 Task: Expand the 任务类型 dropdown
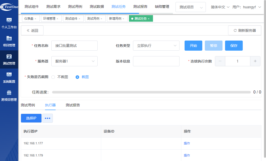point(156,46)
